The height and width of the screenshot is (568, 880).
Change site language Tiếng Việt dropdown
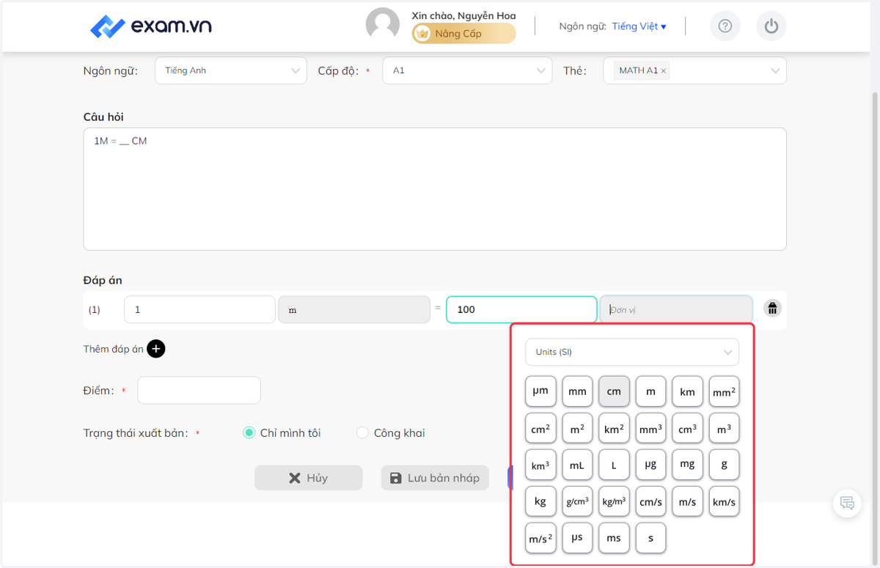click(639, 26)
